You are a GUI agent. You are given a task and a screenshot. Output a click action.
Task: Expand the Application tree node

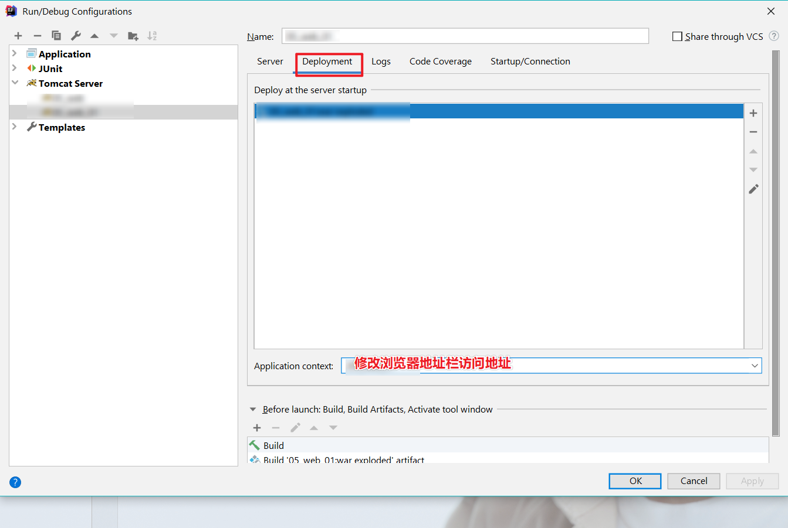coord(15,53)
